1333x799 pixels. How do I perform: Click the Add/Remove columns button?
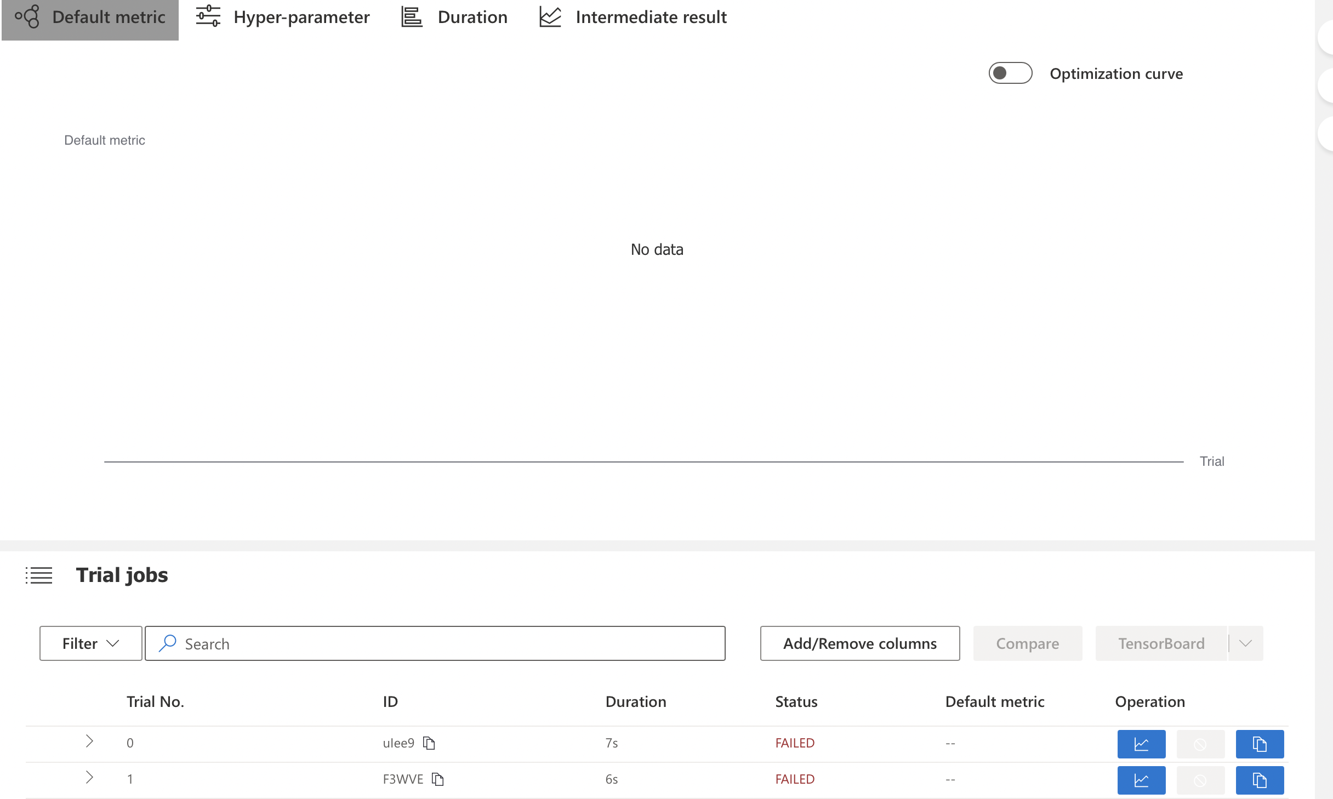(x=859, y=643)
